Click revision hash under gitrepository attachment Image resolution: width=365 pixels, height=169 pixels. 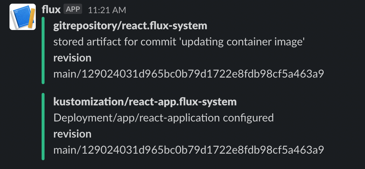[x=189, y=74]
